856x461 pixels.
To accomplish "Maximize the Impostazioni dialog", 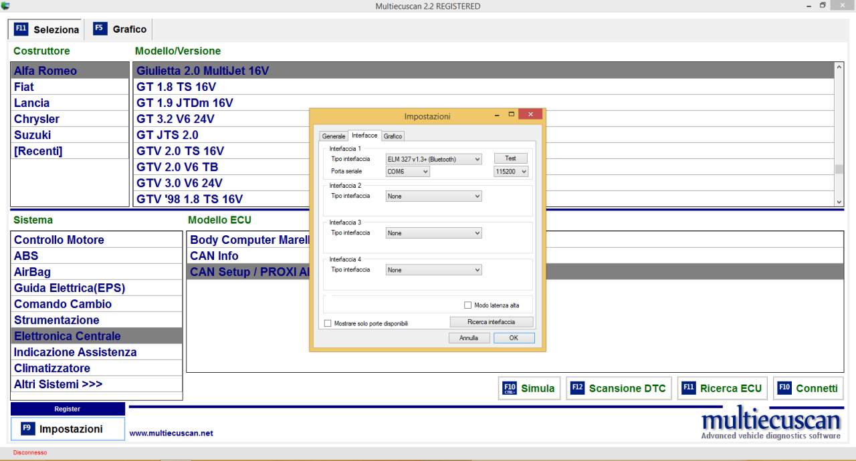I will coord(511,115).
